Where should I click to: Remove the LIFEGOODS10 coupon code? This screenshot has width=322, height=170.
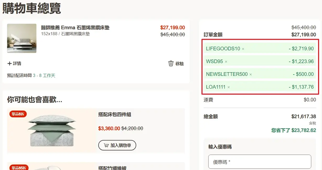(x=243, y=49)
